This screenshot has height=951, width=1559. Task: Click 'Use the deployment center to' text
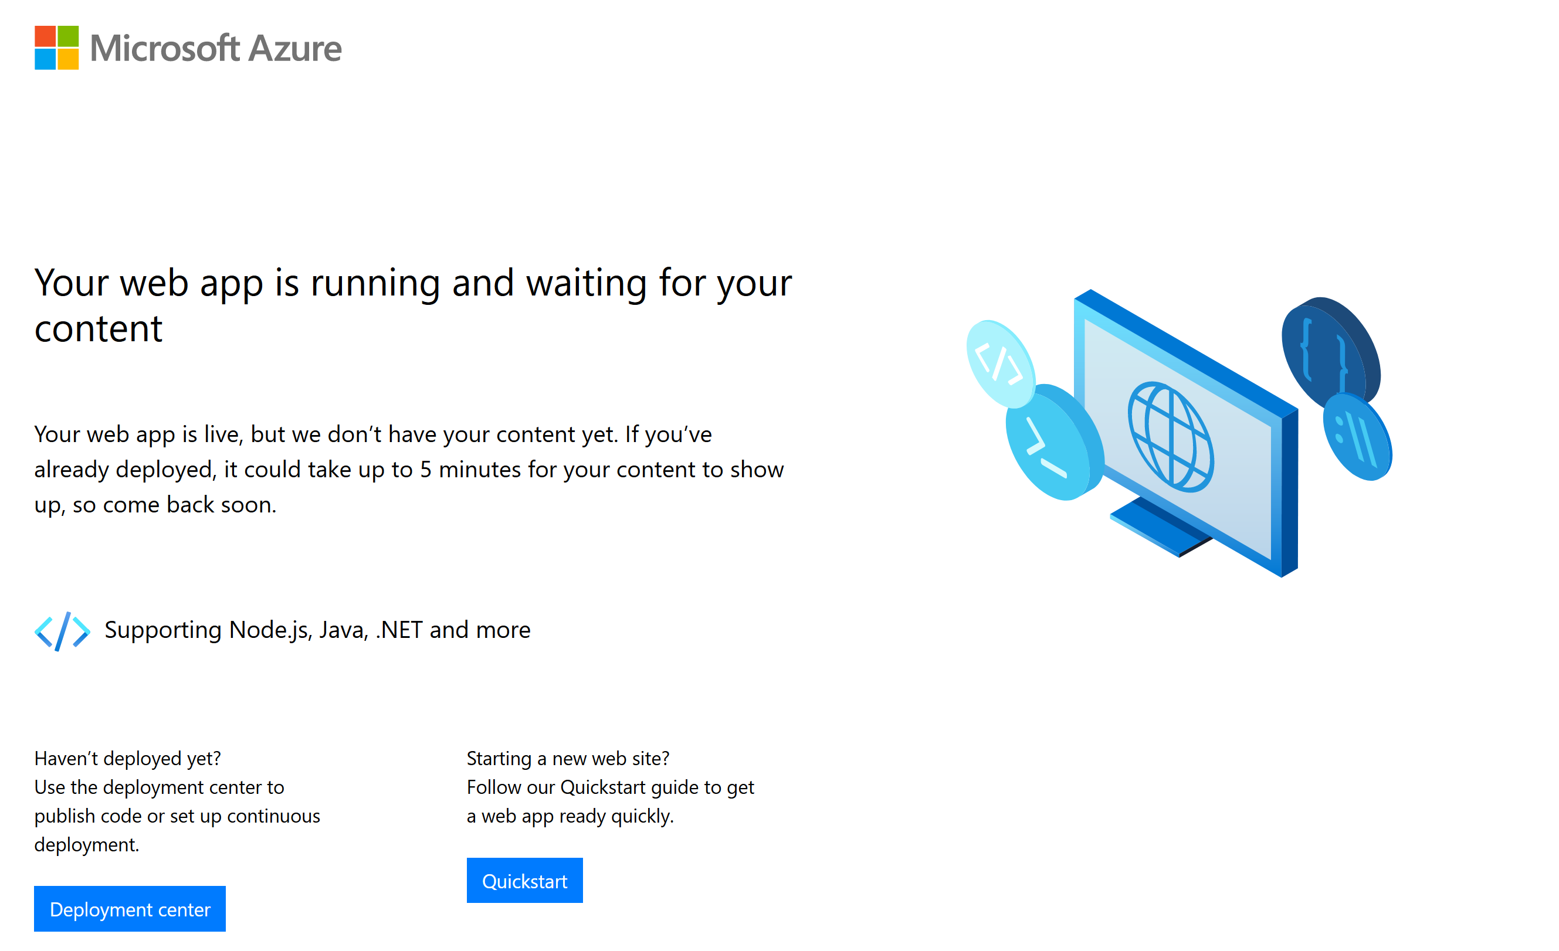tap(160, 787)
